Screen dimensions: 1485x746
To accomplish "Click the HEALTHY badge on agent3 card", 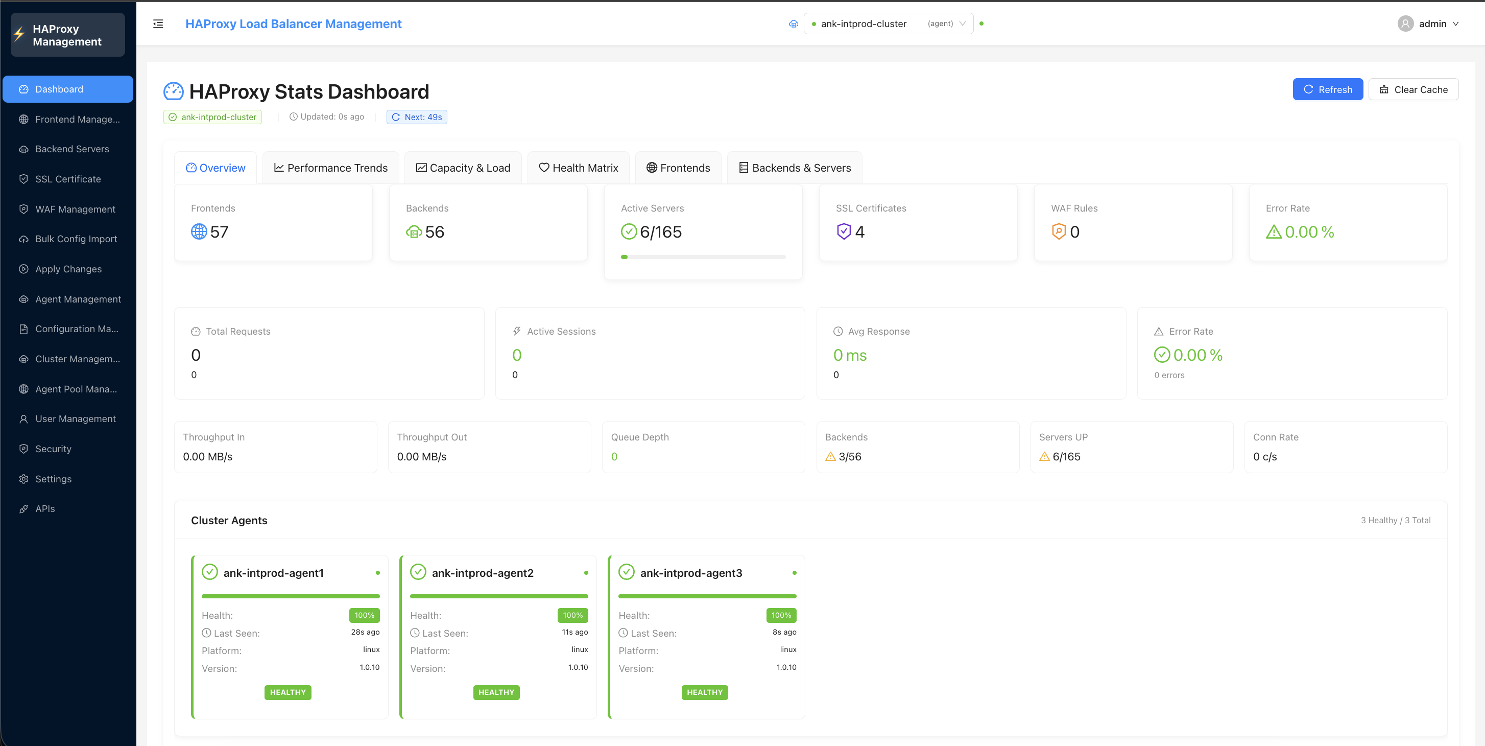I will coord(704,692).
